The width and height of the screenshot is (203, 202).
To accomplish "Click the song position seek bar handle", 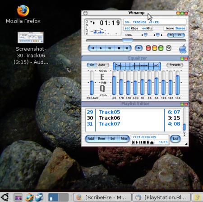I will tap(128, 40).
